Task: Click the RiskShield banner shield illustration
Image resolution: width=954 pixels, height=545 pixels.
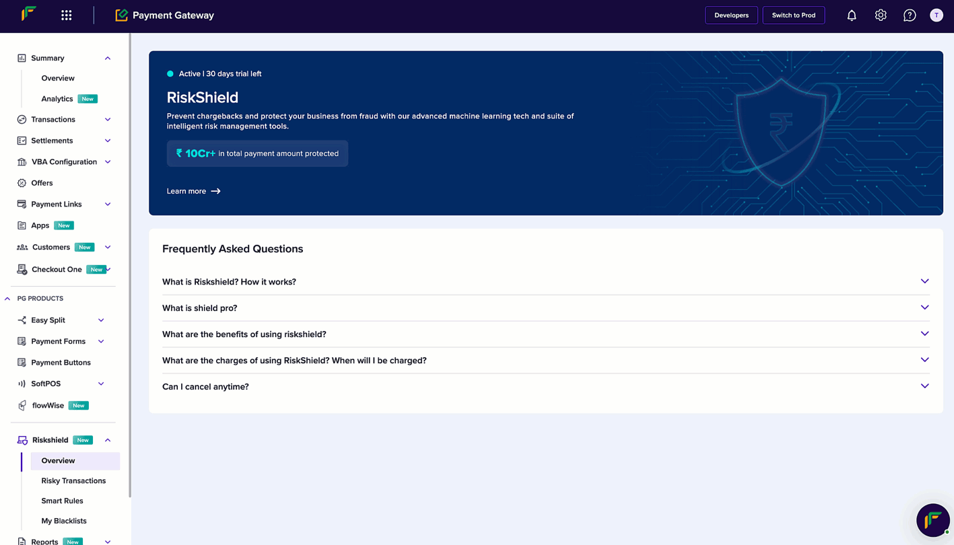Action: [x=781, y=132]
